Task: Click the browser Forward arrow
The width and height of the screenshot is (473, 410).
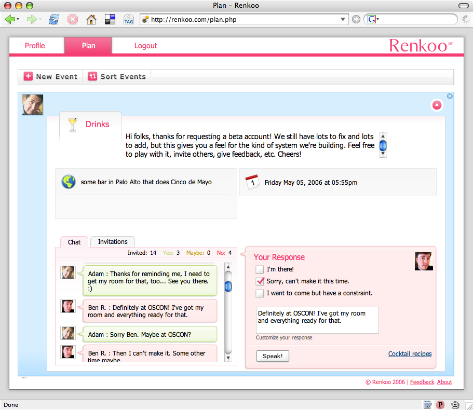Action: coord(31,20)
